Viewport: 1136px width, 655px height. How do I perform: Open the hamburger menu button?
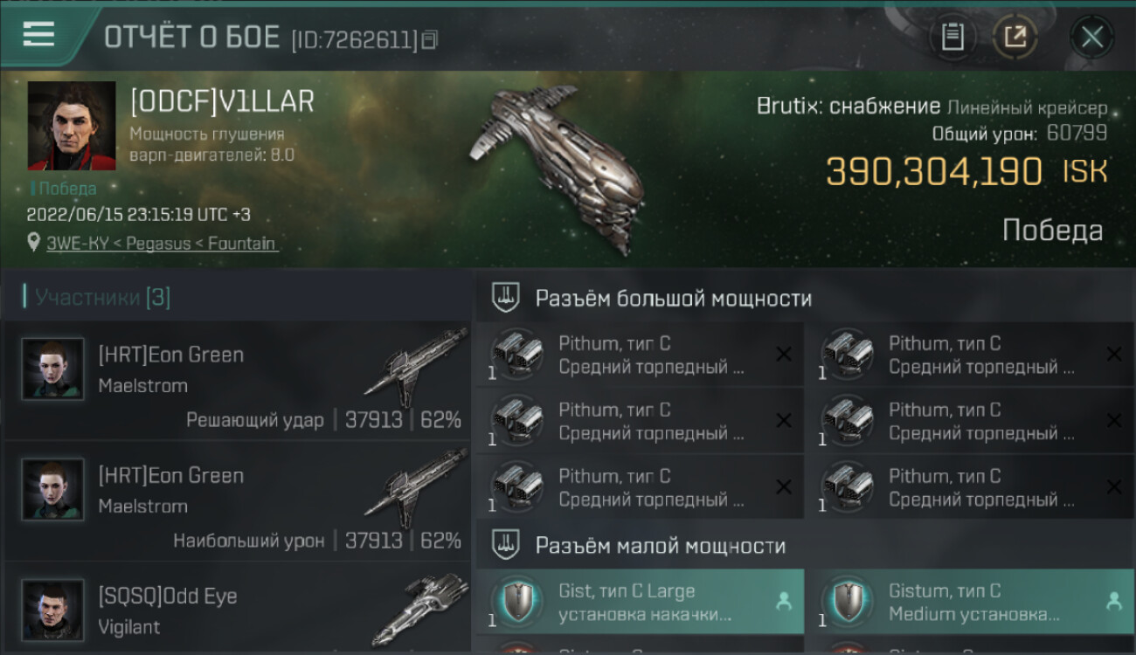click(38, 35)
